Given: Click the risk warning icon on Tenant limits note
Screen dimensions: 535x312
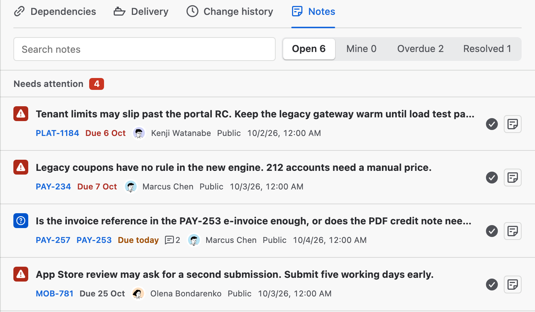Looking at the screenshot, I should pos(21,114).
